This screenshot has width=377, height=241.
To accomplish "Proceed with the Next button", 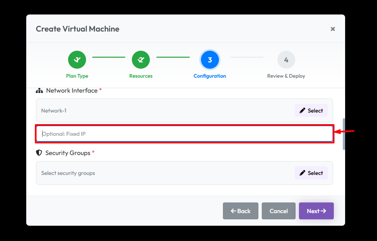I will click(x=316, y=211).
